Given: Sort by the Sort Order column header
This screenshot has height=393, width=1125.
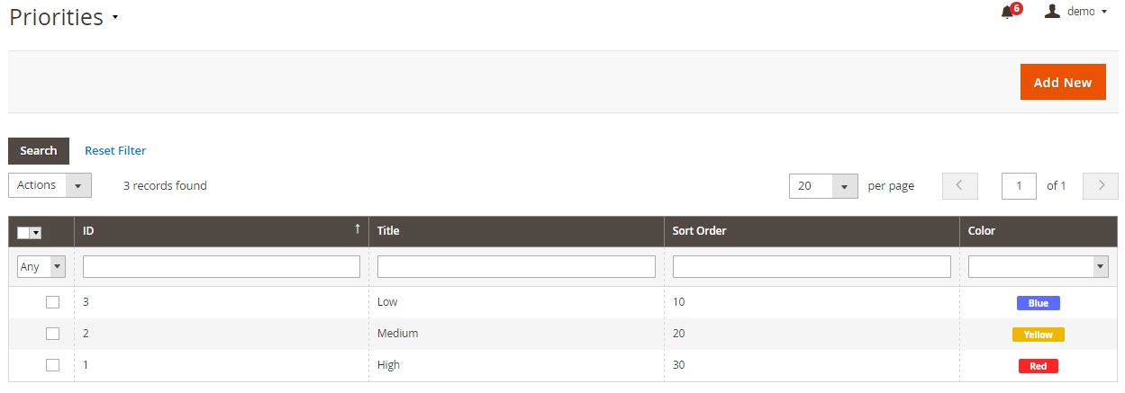Looking at the screenshot, I should [812, 231].
